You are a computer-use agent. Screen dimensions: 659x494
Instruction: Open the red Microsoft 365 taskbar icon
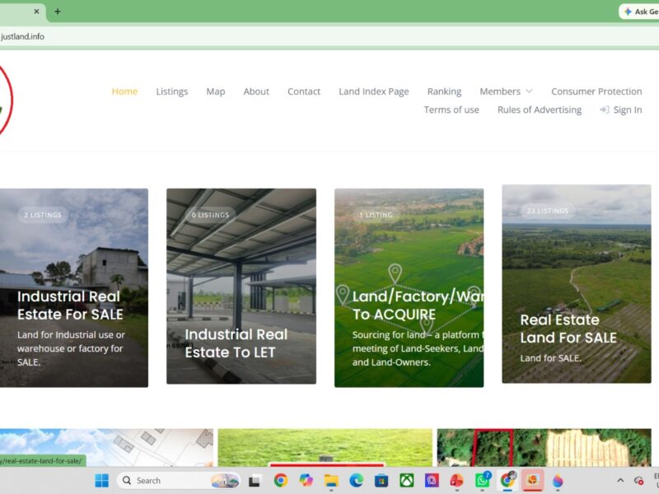pyautogui.click(x=457, y=480)
